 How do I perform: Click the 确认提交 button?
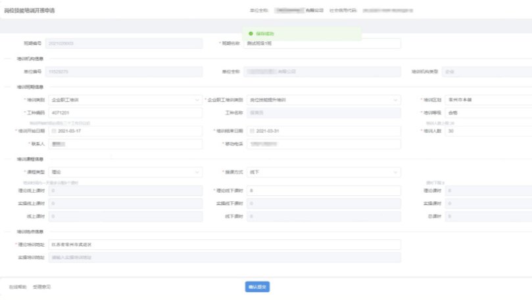pos(257,287)
